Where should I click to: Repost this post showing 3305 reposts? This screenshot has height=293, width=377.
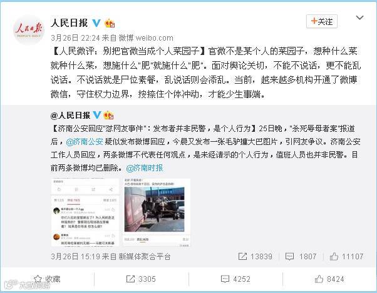point(141,279)
